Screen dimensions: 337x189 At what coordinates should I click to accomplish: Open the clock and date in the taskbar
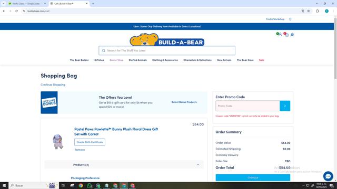tap(321, 185)
